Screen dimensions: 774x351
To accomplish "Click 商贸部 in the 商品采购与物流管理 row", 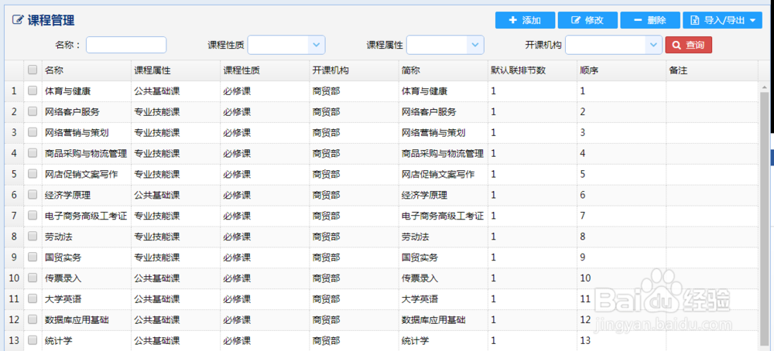I will pos(327,154).
